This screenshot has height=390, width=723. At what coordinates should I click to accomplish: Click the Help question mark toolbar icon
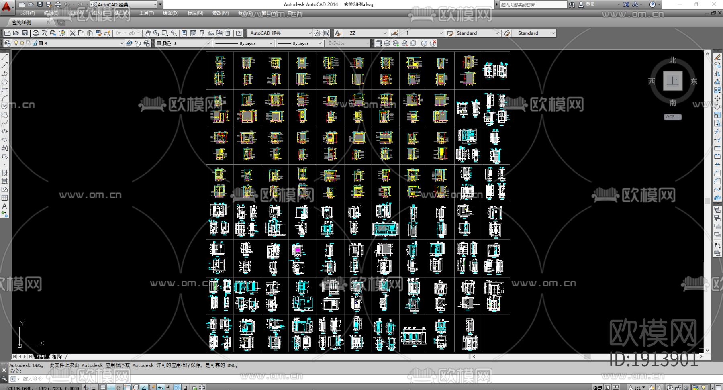point(239,33)
